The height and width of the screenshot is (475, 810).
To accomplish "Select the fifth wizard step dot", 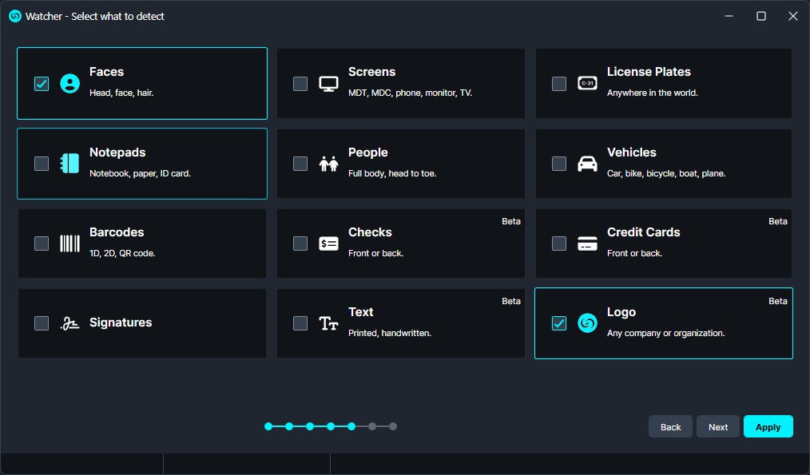I will [x=351, y=426].
